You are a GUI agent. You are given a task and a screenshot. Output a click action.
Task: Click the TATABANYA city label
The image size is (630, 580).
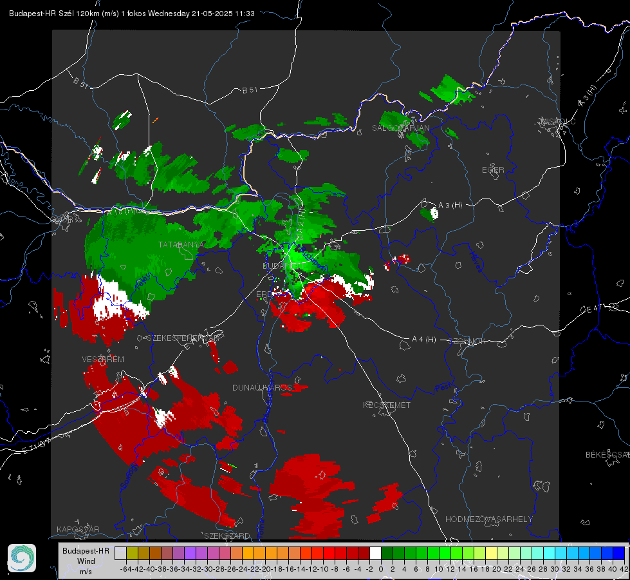tap(181, 245)
